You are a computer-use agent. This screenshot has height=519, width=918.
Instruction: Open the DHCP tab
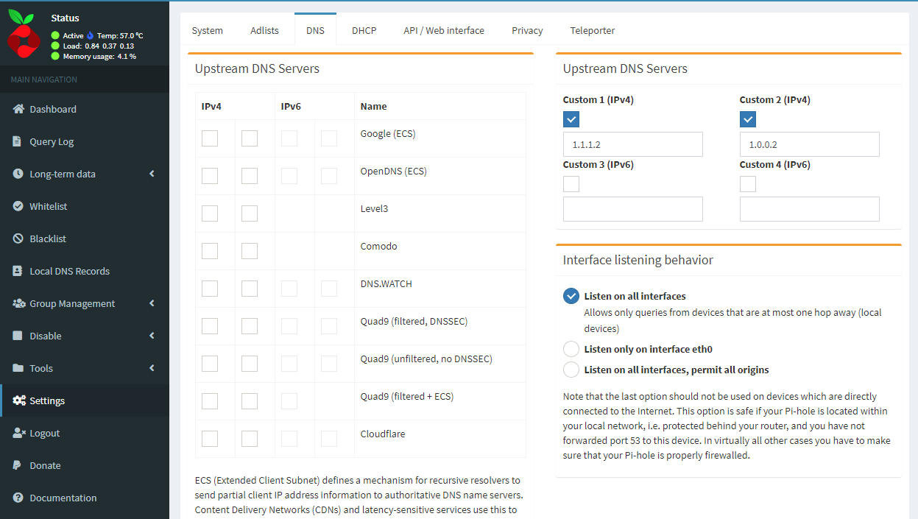click(364, 30)
